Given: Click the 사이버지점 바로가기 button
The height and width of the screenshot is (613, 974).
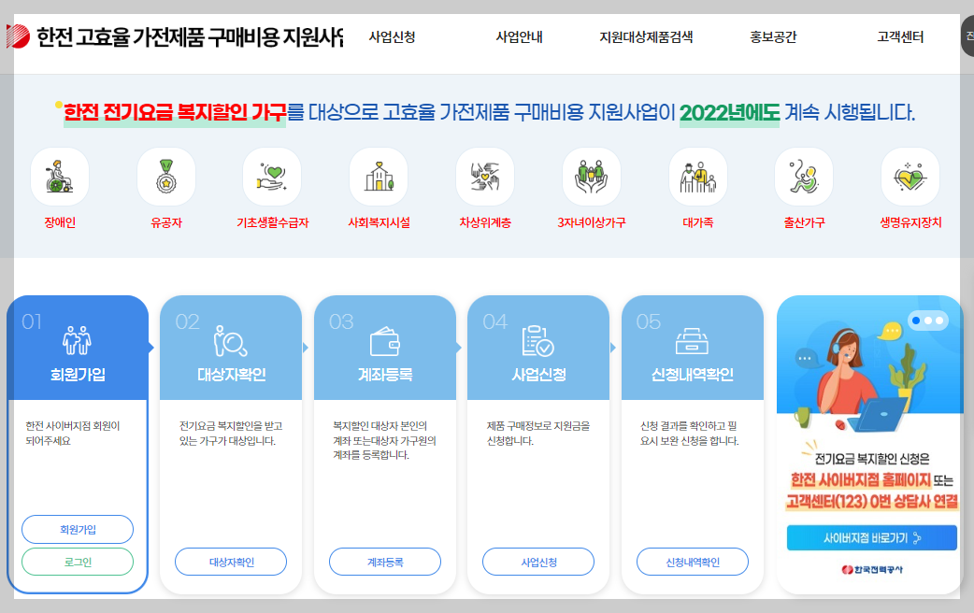Looking at the screenshot, I should (871, 538).
